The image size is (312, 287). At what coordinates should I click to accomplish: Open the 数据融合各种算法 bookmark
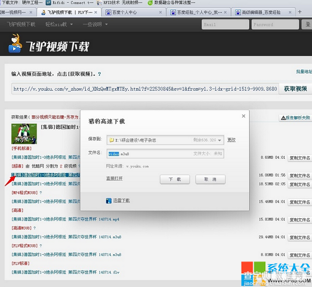click(x=172, y=3)
